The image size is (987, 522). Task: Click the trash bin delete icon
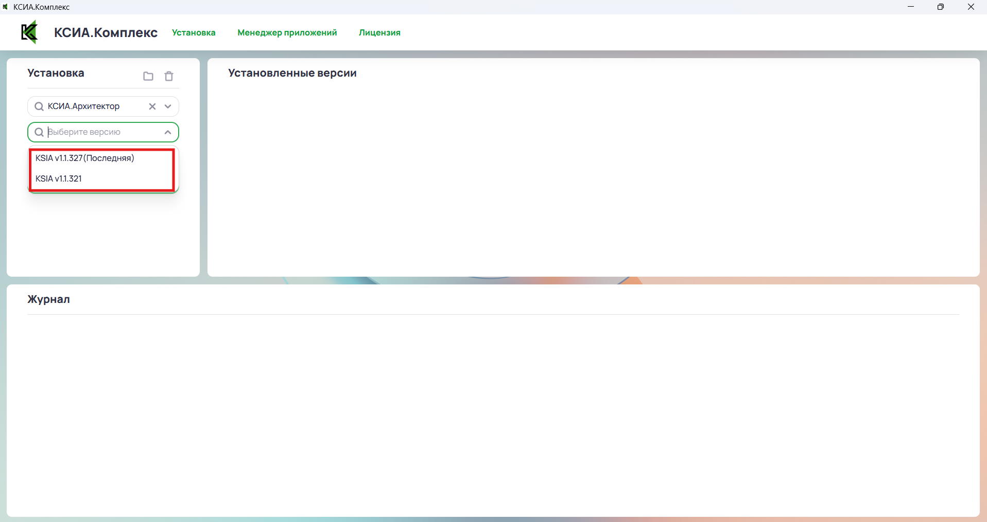[x=169, y=76]
